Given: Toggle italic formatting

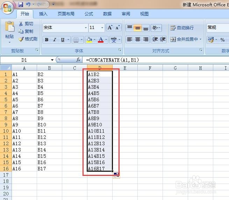Looking at the screenshot, I should point(55,40).
